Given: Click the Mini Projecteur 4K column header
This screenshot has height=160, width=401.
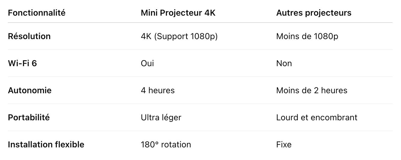Looking at the screenshot, I should click(178, 13).
